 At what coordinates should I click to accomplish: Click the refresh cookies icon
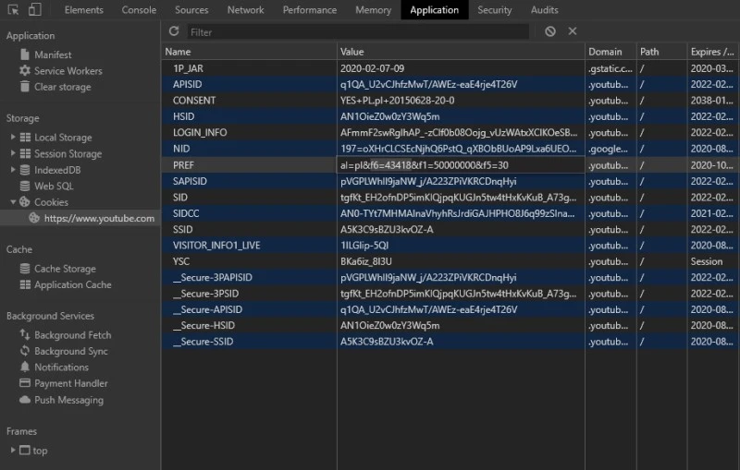click(x=175, y=31)
